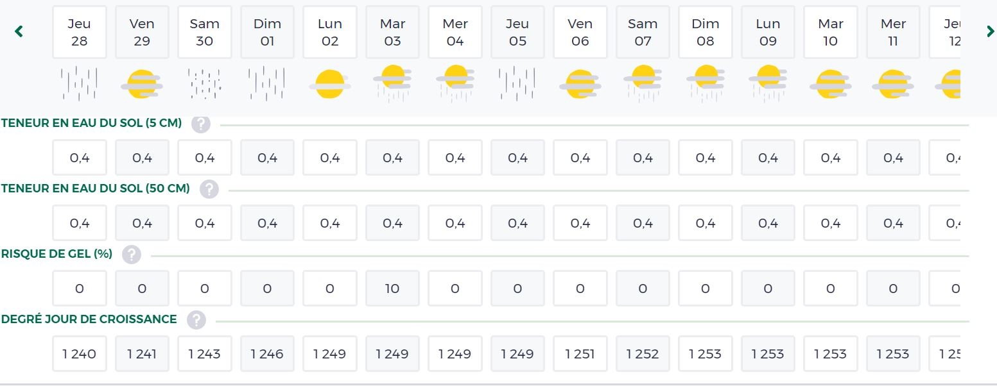
Task: Click the right arrow to show next days
Action: [x=991, y=31]
